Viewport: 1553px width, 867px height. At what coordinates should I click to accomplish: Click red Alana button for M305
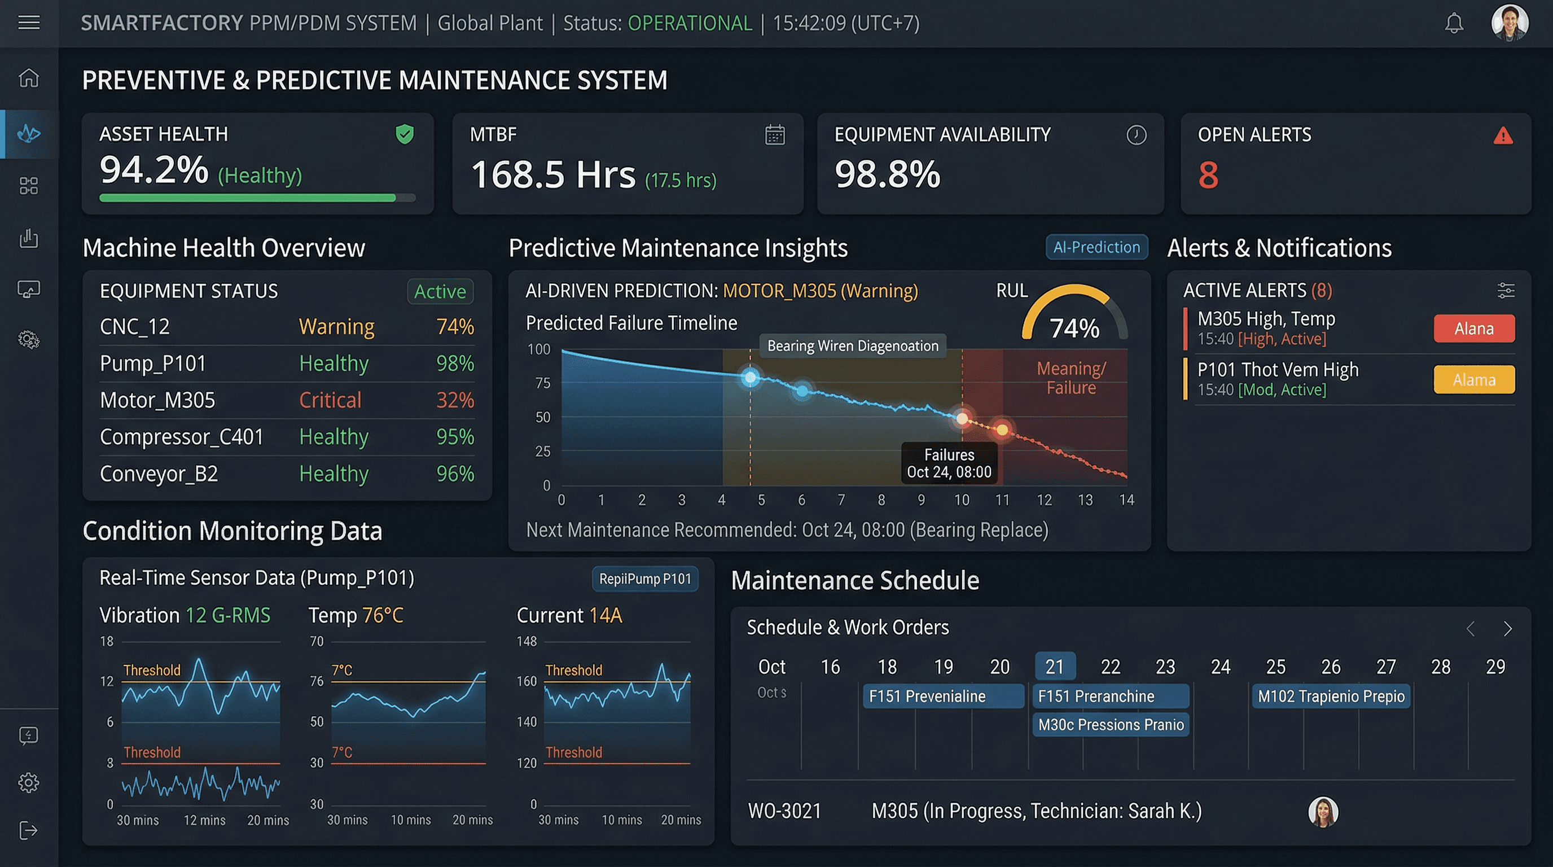tap(1473, 329)
